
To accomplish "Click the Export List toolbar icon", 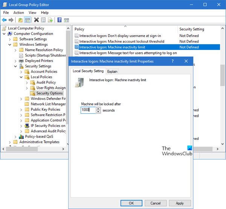I will [50, 20].
